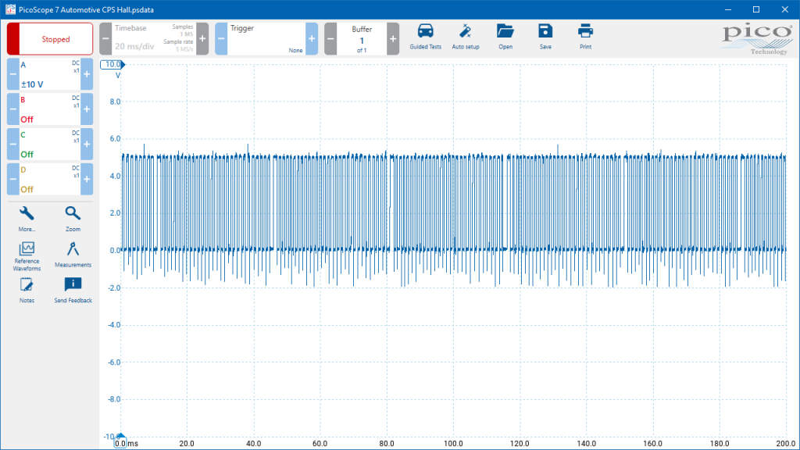
Task: Expand the Trigger settings panel
Action: (266, 39)
